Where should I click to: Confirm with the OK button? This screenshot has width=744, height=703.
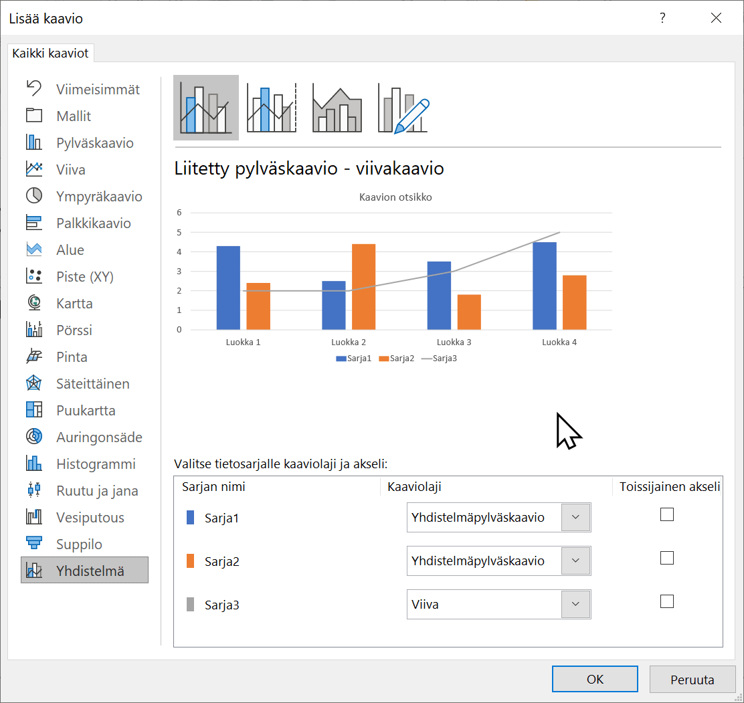(595, 680)
